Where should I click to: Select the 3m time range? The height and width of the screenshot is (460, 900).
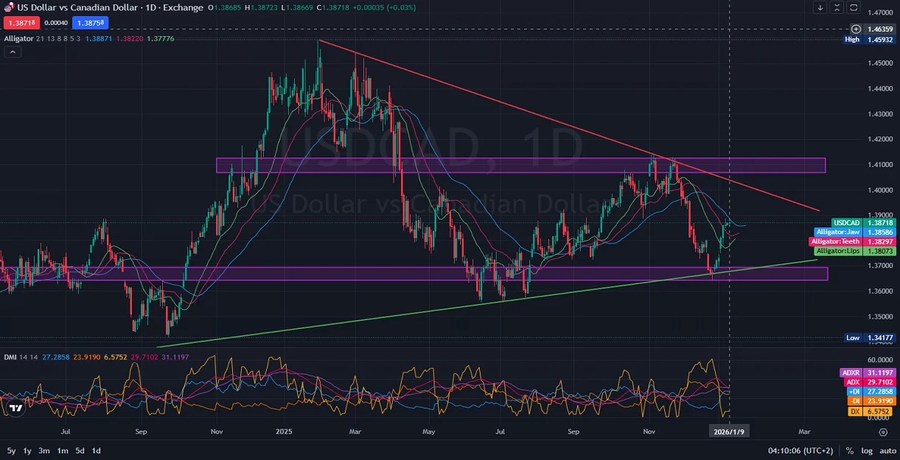44,450
